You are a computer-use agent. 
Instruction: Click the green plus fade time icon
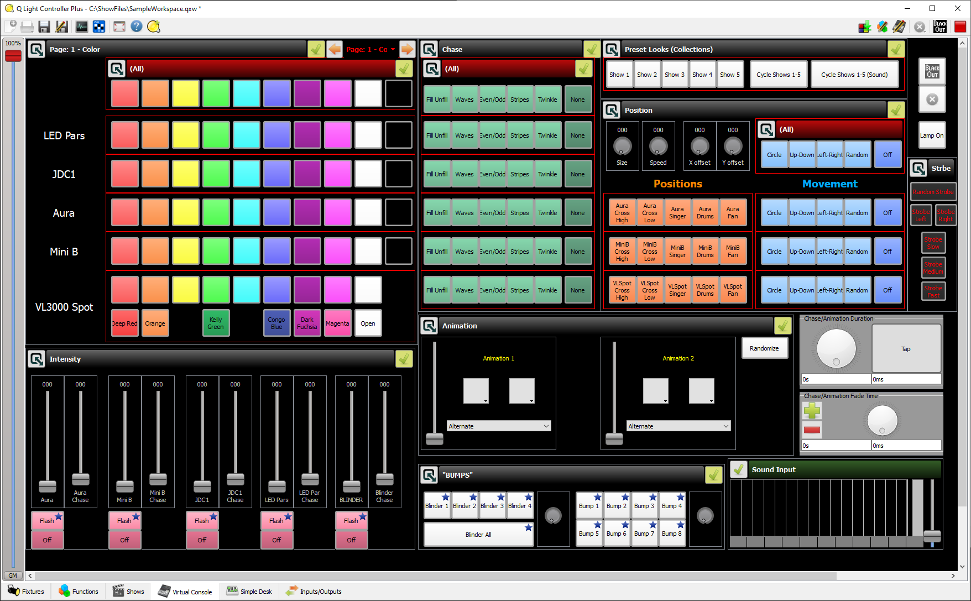pyautogui.click(x=812, y=410)
